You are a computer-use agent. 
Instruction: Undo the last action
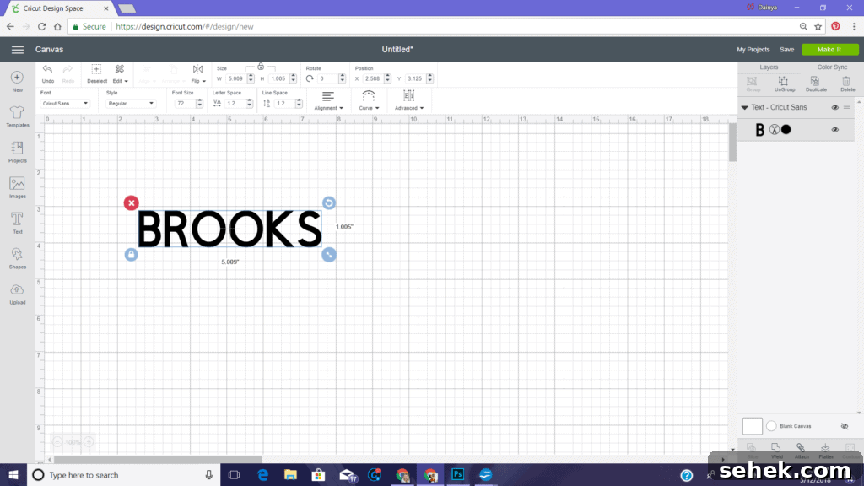tap(48, 73)
